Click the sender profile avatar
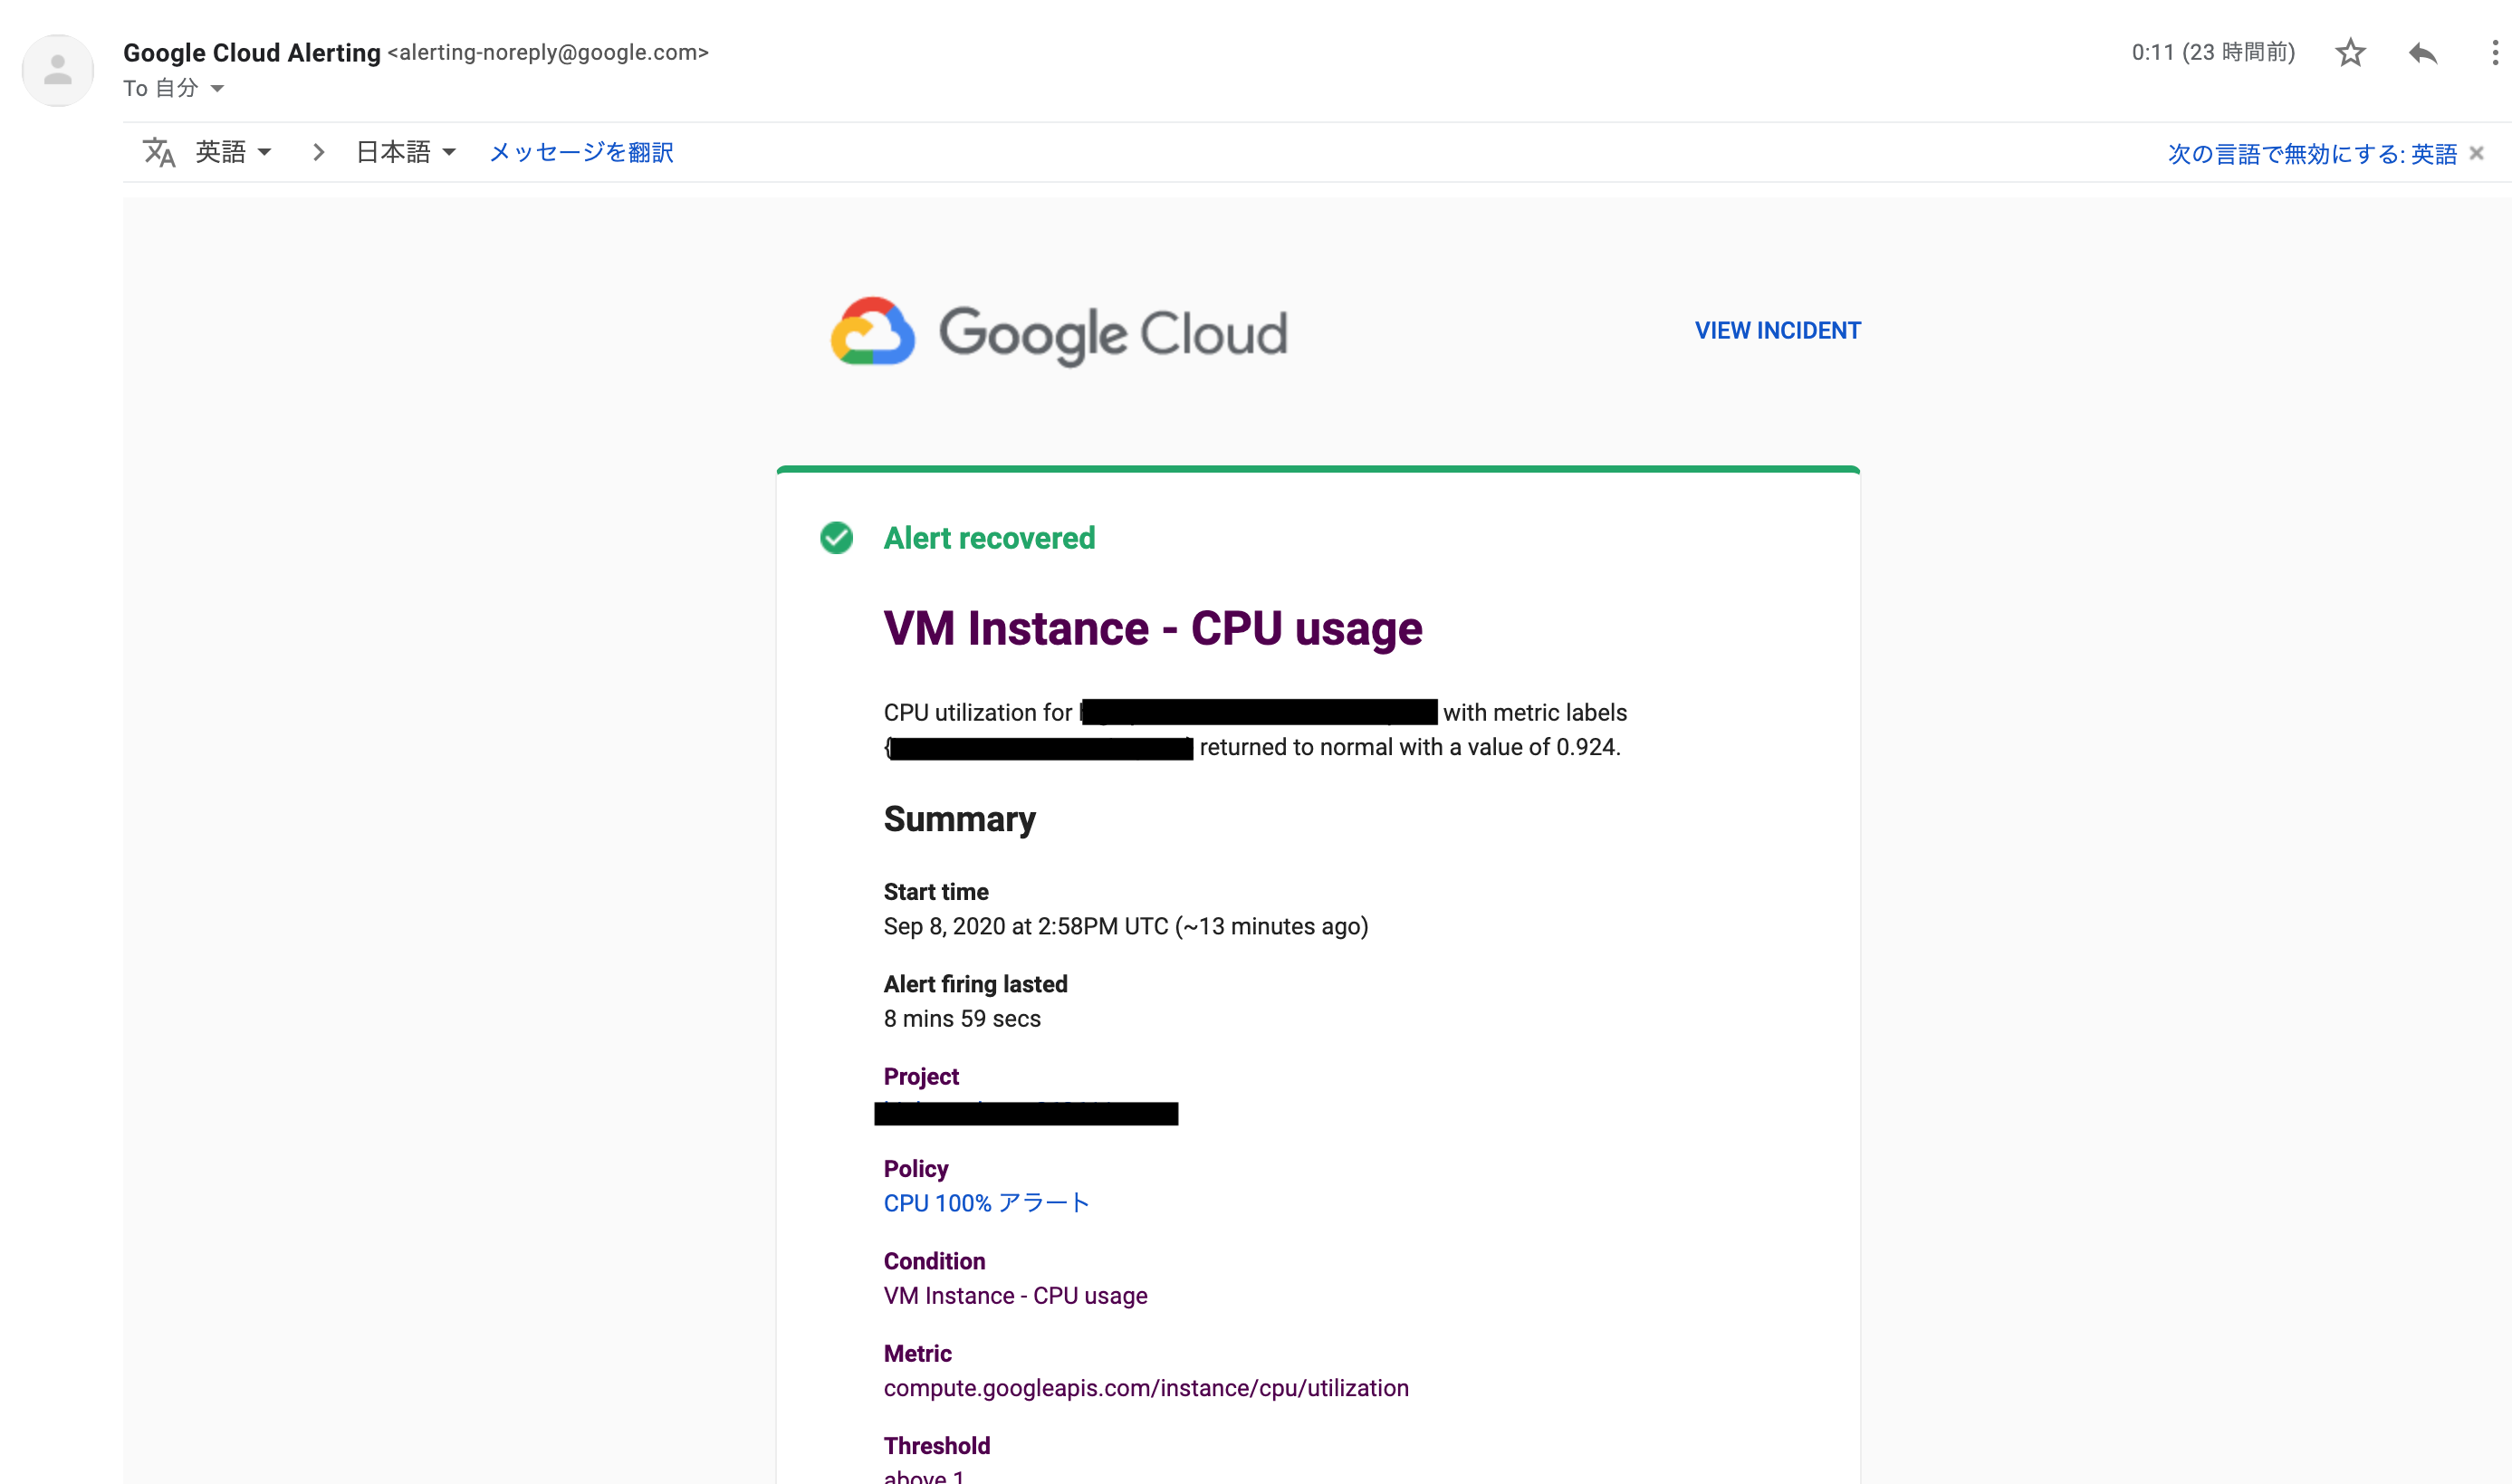The image size is (2512, 1484). 58,70
